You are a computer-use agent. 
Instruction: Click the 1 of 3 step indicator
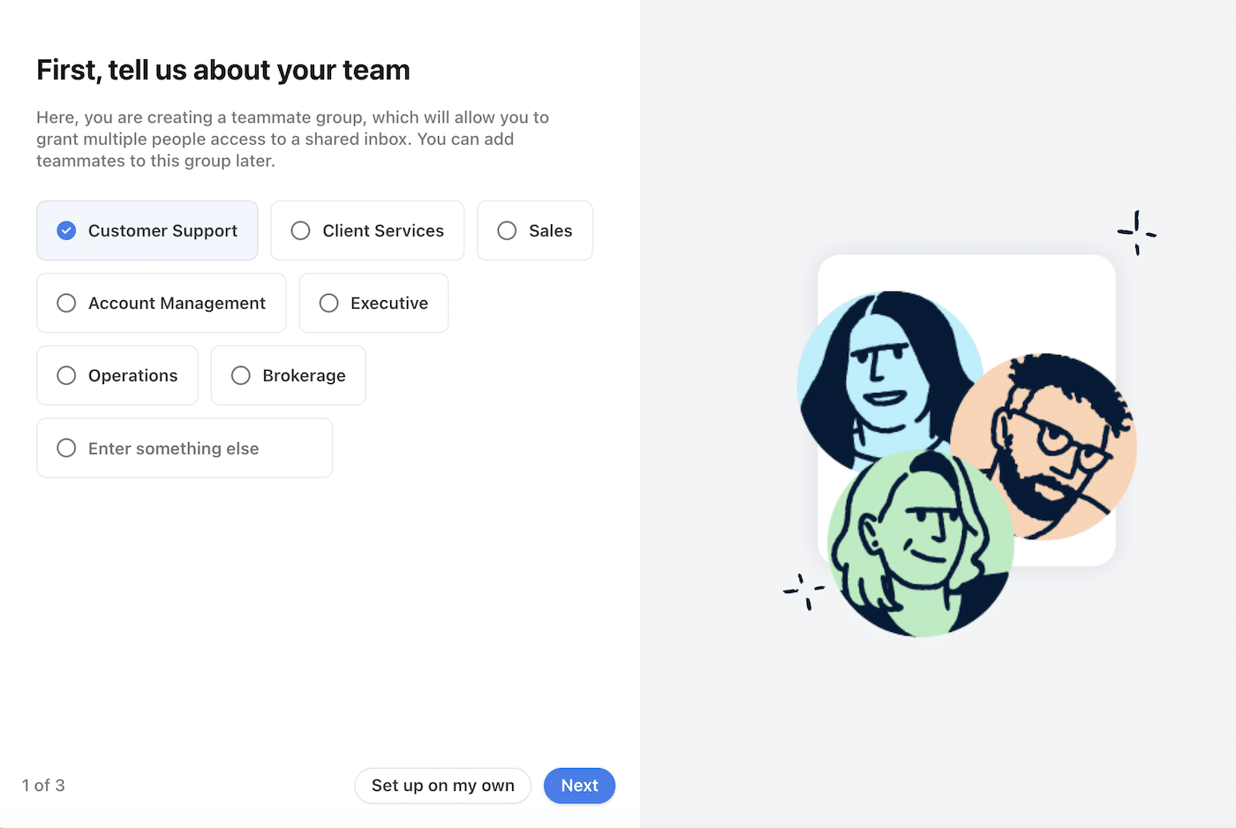pyautogui.click(x=42, y=786)
